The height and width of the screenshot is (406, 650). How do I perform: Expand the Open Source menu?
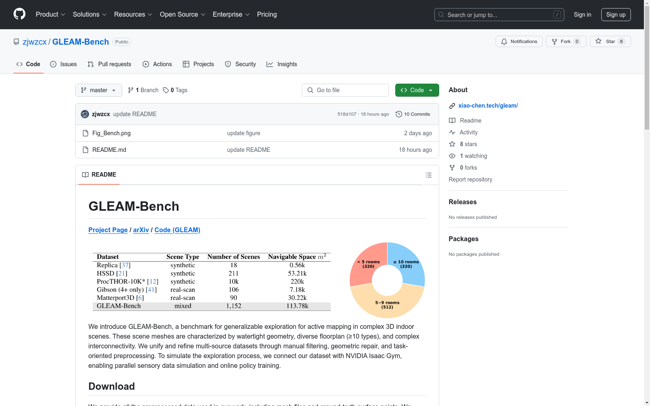tap(183, 15)
